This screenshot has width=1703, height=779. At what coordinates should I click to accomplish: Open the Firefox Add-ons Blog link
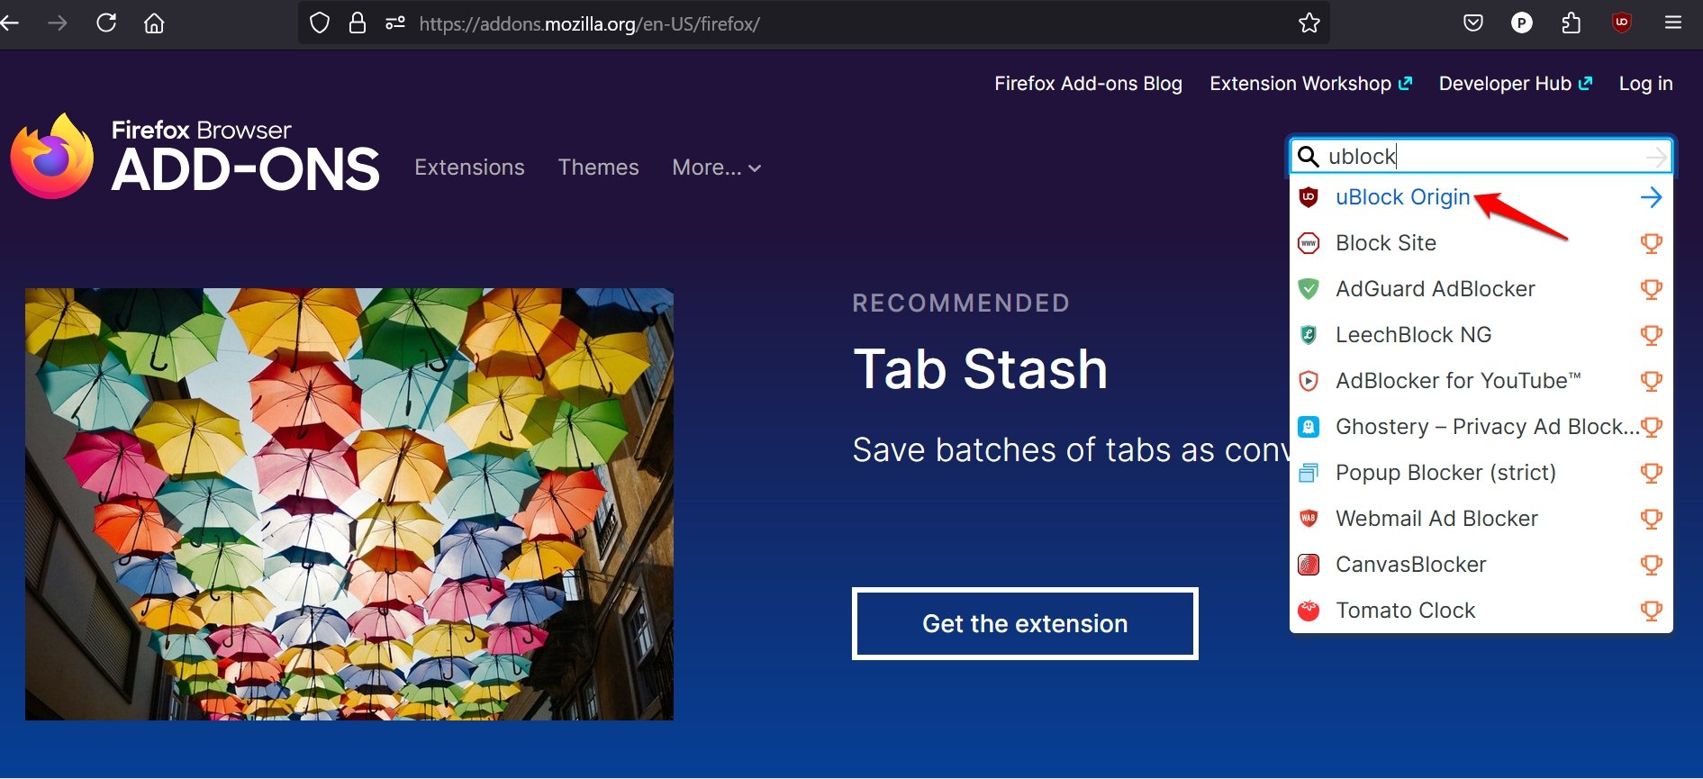[x=1088, y=84]
